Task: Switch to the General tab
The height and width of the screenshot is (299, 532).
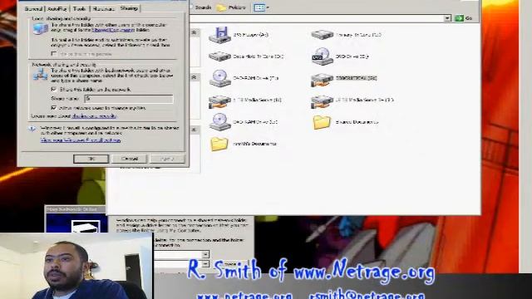Action: click(x=33, y=8)
